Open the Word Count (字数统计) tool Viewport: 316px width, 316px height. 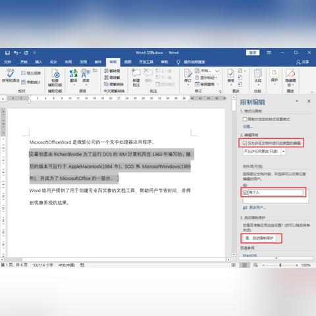click(31, 82)
